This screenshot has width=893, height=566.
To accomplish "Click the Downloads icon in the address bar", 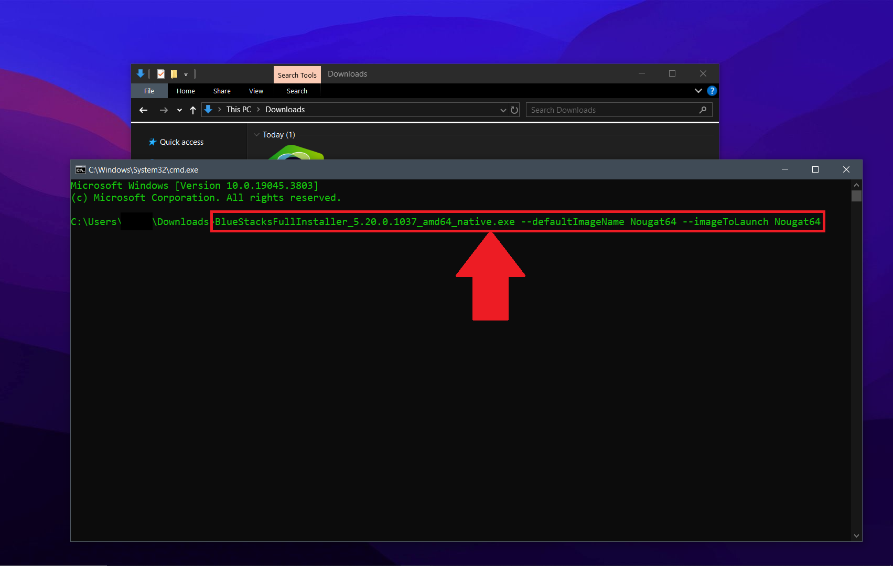I will (209, 110).
